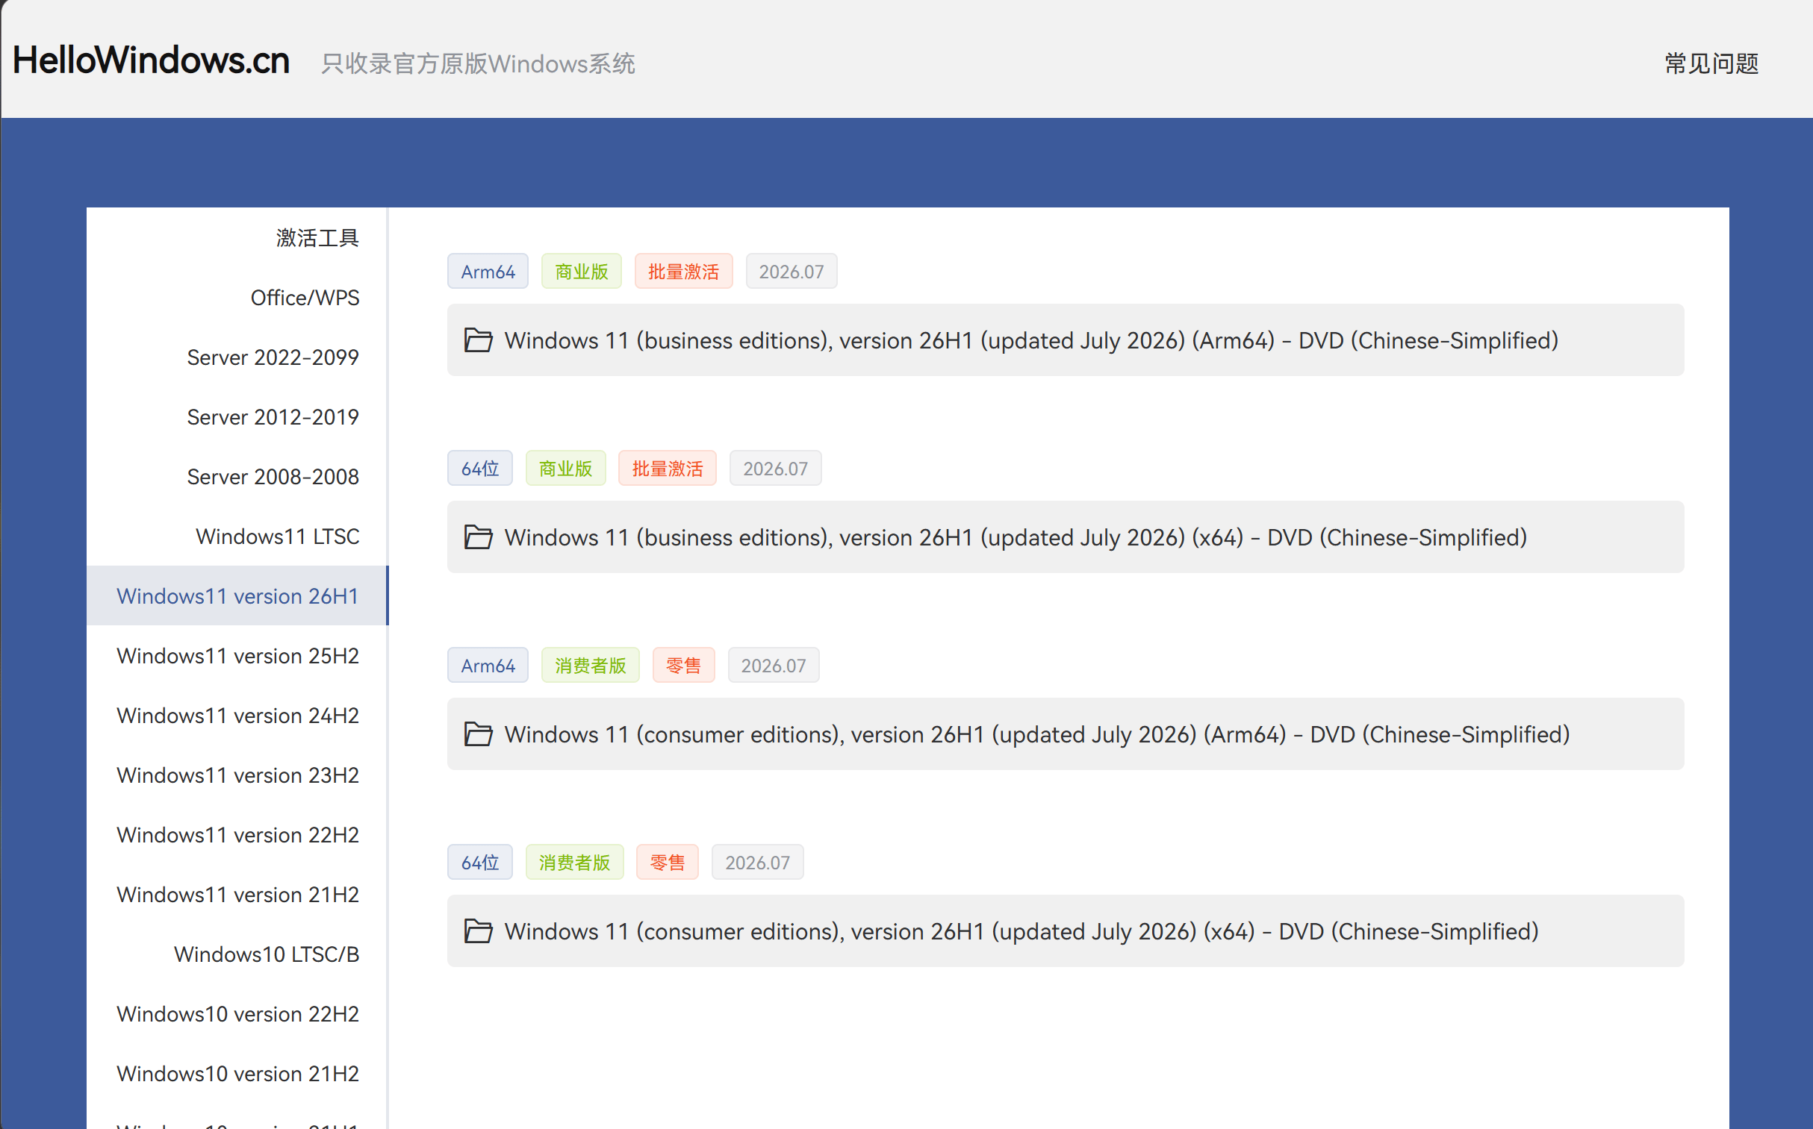Expand consumer editions x64 DVD entry
The width and height of the screenshot is (1813, 1129).
click(x=1066, y=932)
